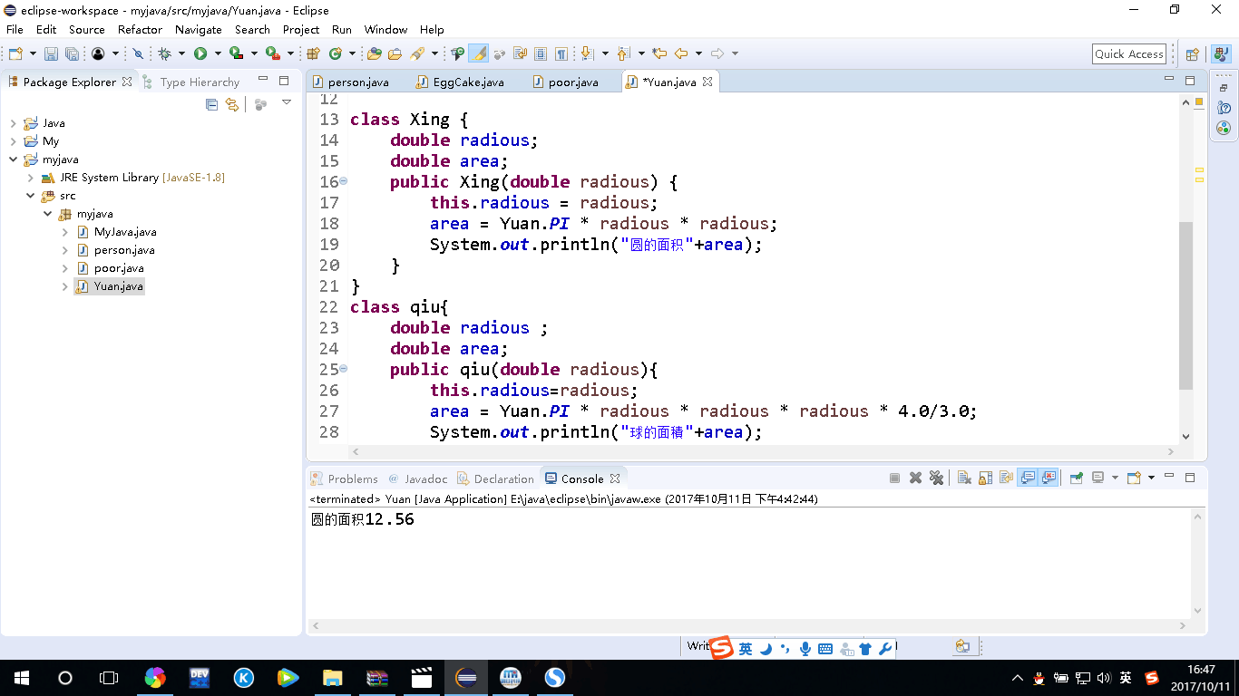This screenshot has height=696, width=1239.
Task: Toggle Skip All Breakpoints
Action: click(x=139, y=53)
